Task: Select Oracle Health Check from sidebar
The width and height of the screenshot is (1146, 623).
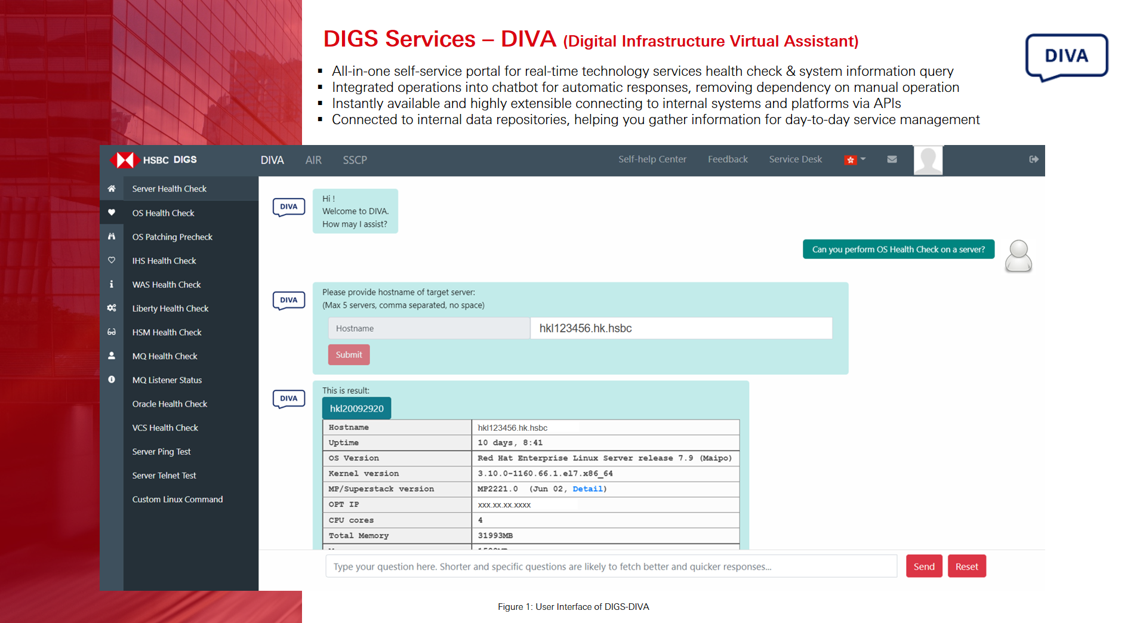Action: tap(170, 404)
